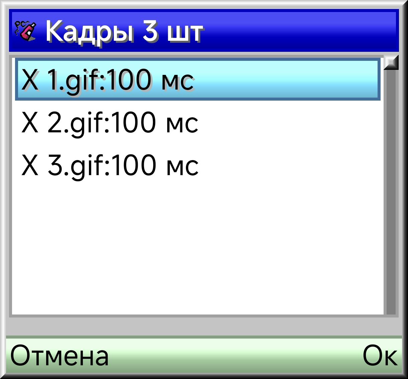
Task: Toggle the X mark beside 1.gif
Action: tap(30, 80)
